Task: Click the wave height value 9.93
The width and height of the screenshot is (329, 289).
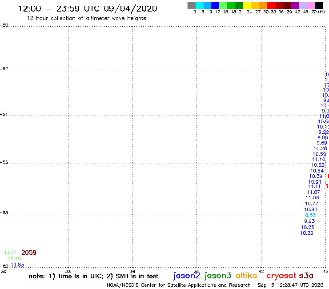Action: coord(309,221)
